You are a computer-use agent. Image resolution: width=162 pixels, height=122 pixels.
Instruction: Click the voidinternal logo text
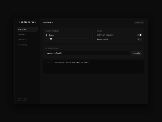(28, 22)
